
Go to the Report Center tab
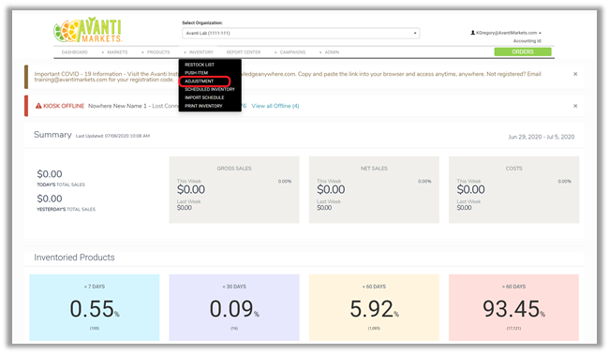(x=244, y=52)
